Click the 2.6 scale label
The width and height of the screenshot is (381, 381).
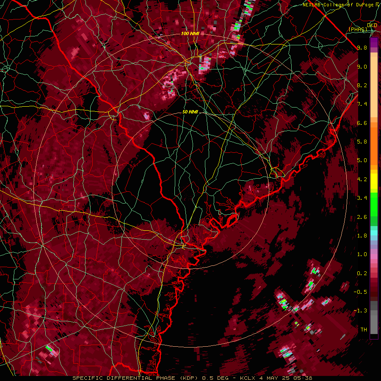(362, 217)
